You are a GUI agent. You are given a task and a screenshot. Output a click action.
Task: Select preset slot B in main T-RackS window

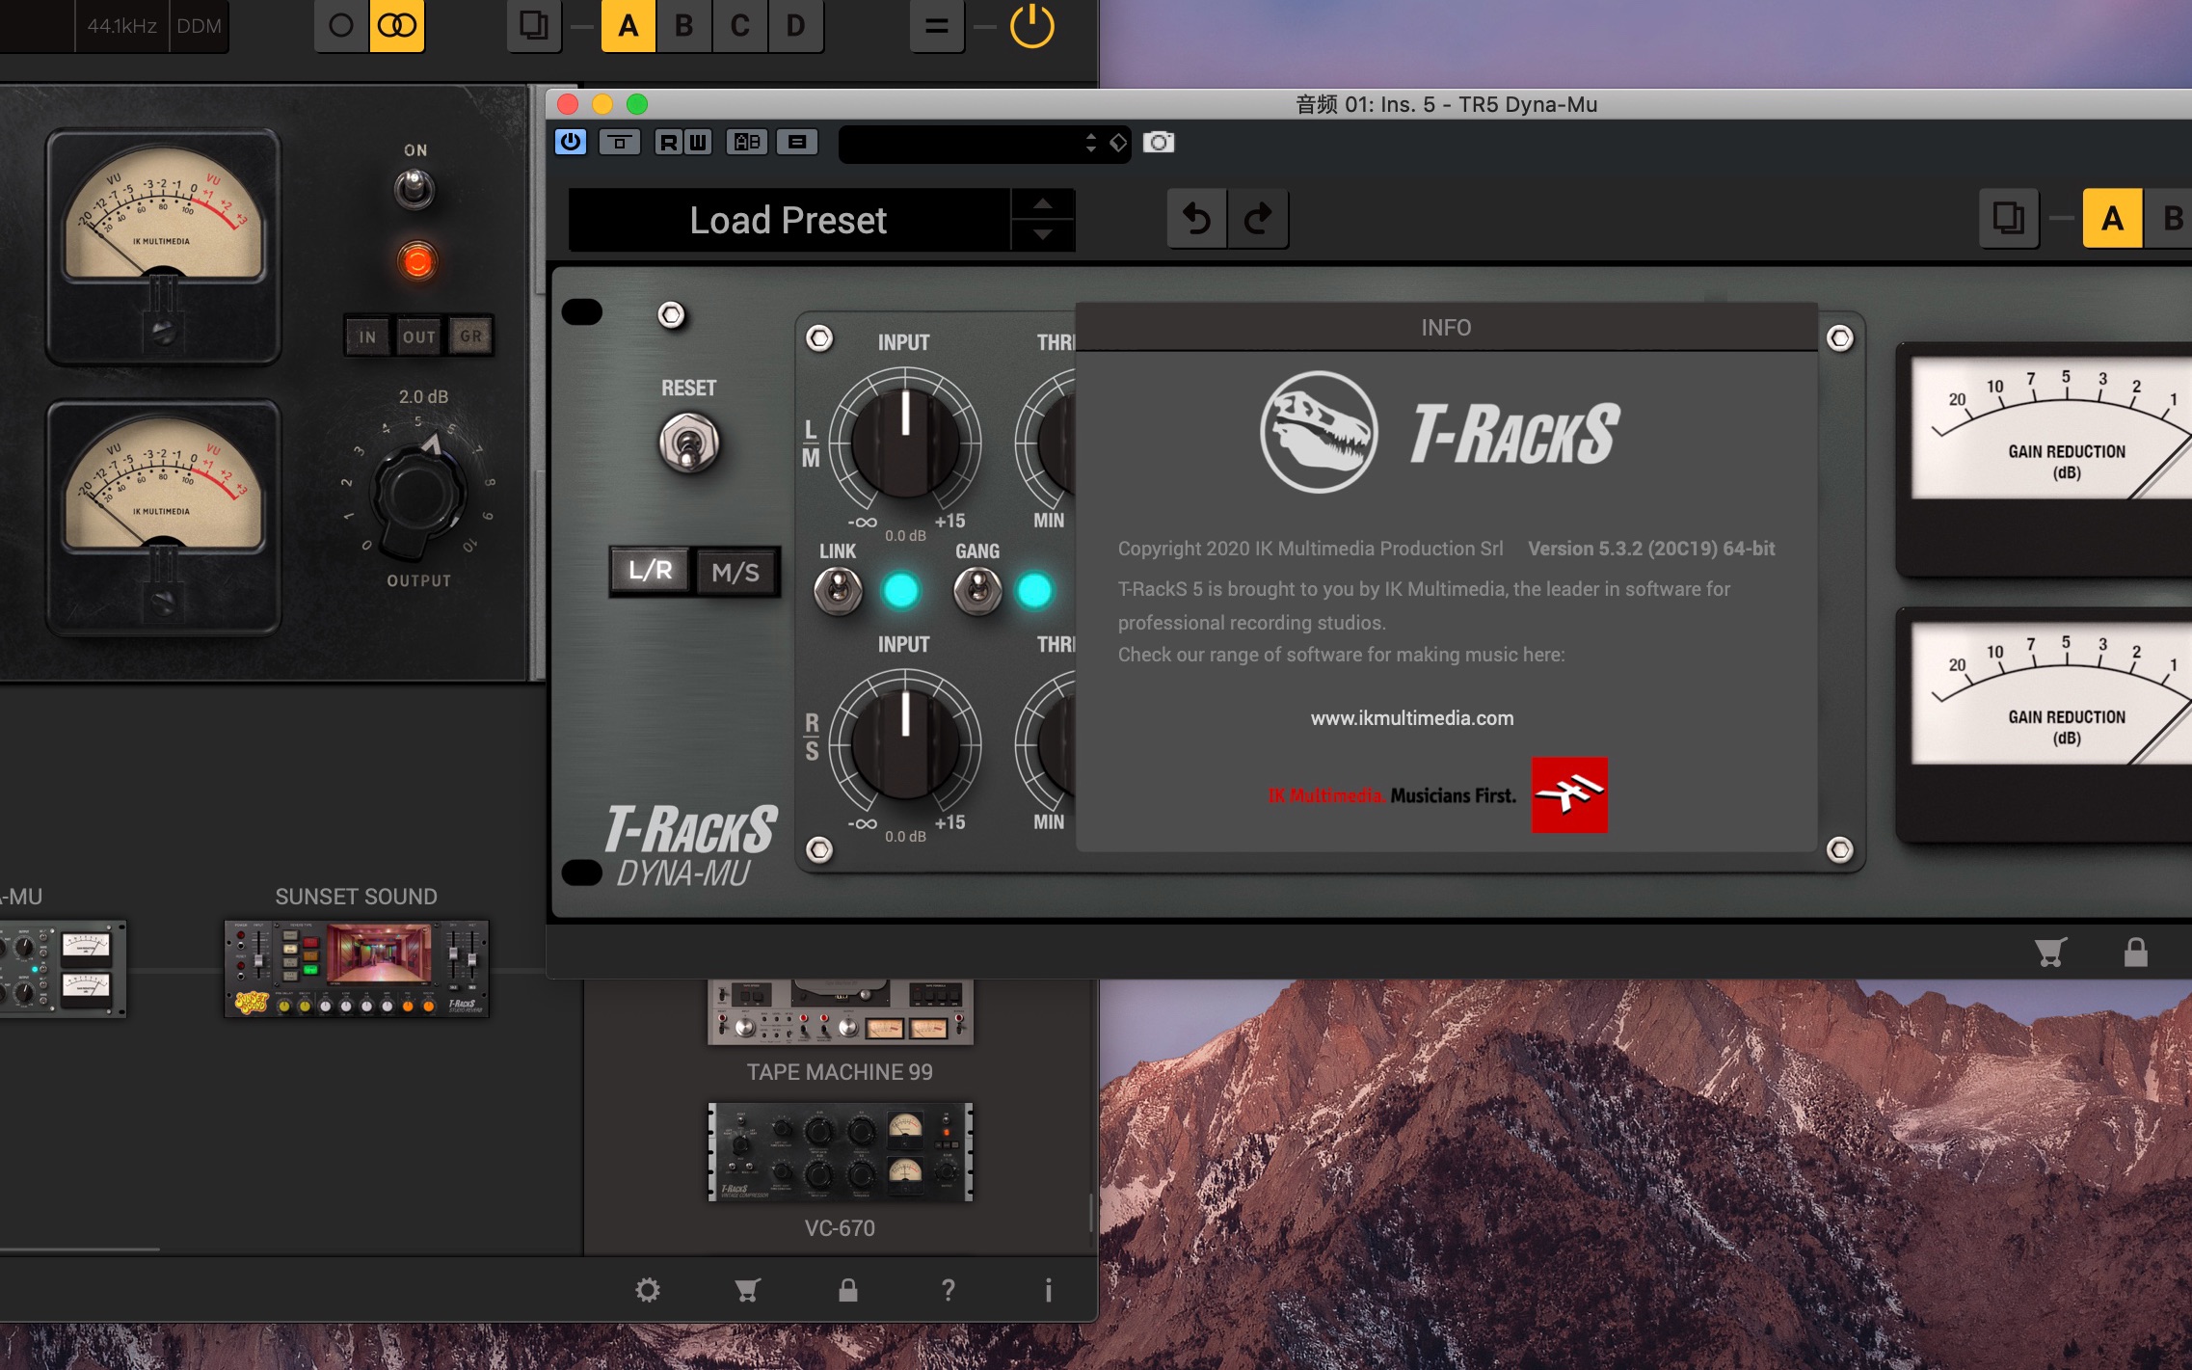[683, 25]
